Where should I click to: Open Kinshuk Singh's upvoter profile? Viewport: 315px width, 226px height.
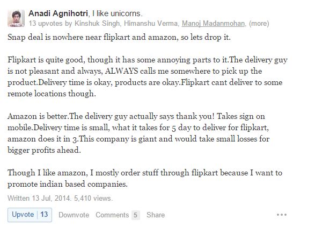point(97,23)
